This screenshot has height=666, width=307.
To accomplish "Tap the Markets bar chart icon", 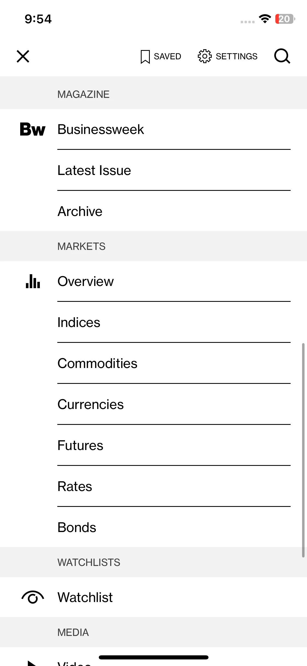I will [x=33, y=281].
